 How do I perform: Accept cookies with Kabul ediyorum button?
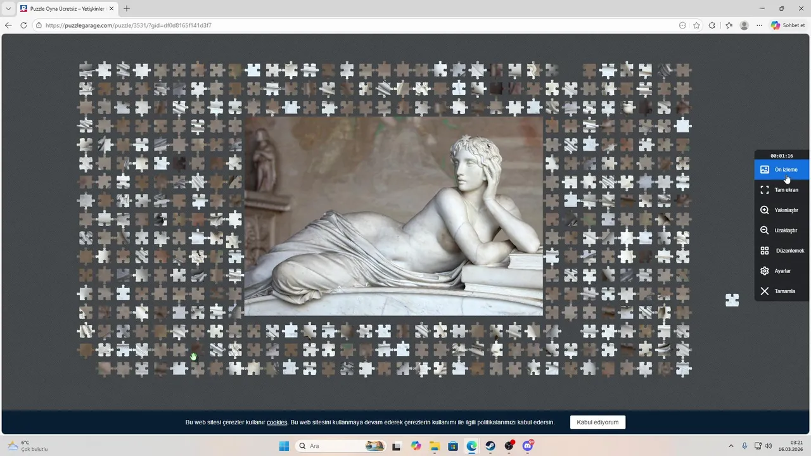tap(597, 422)
